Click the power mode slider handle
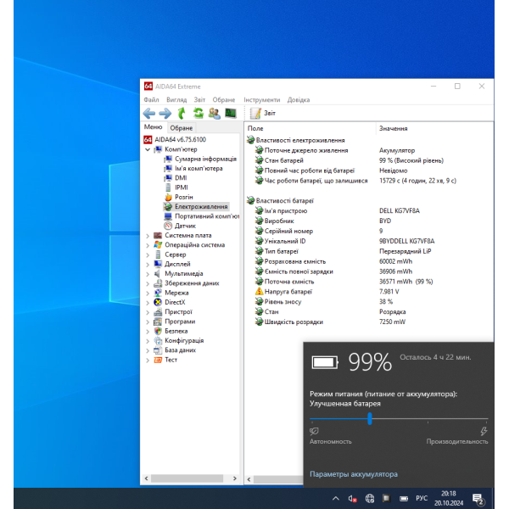 tap(369, 418)
